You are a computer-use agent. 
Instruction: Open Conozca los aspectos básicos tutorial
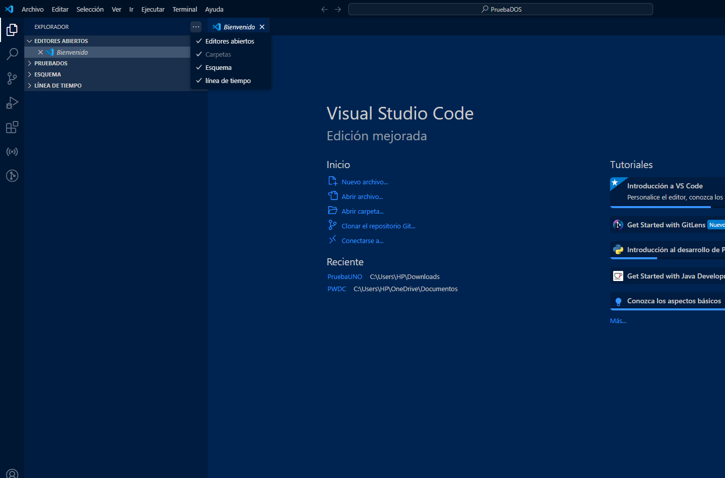coord(667,301)
